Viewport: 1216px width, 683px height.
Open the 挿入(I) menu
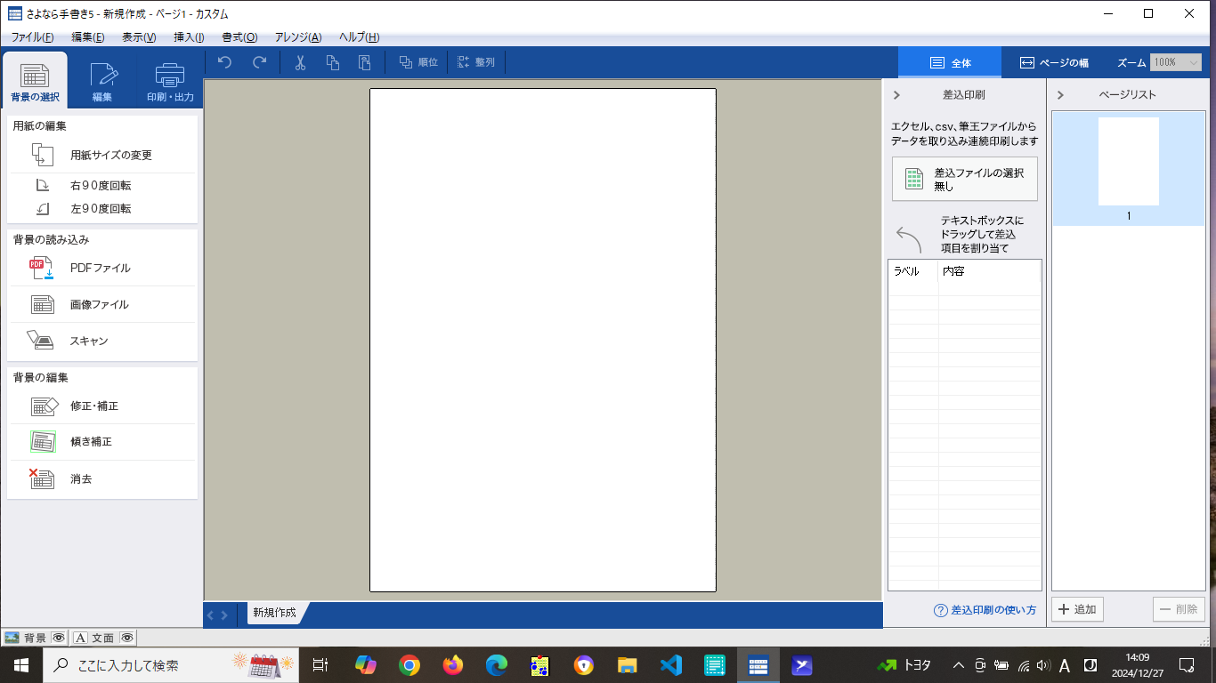(x=189, y=37)
